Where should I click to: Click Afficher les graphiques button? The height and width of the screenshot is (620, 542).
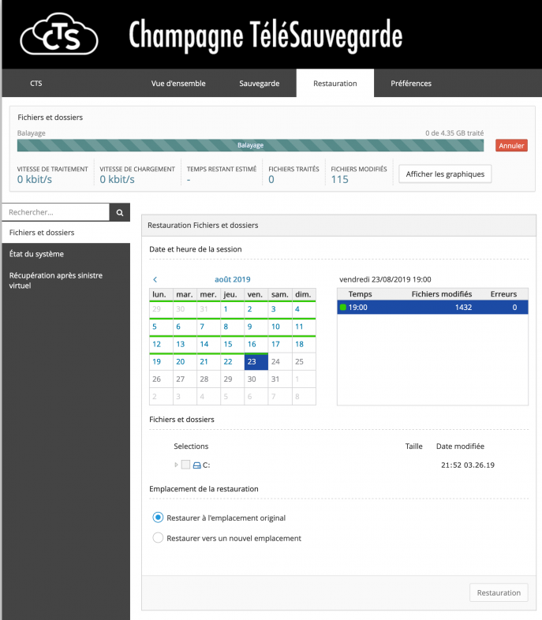tap(445, 174)
